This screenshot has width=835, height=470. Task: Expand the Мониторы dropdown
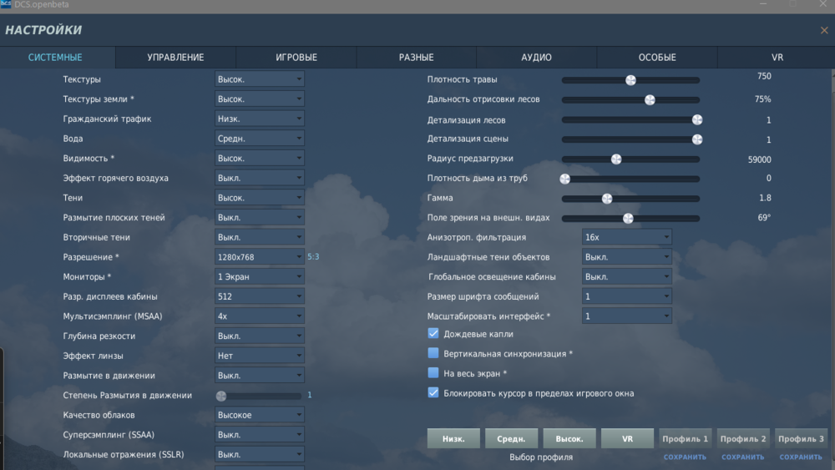click(260, 276)
